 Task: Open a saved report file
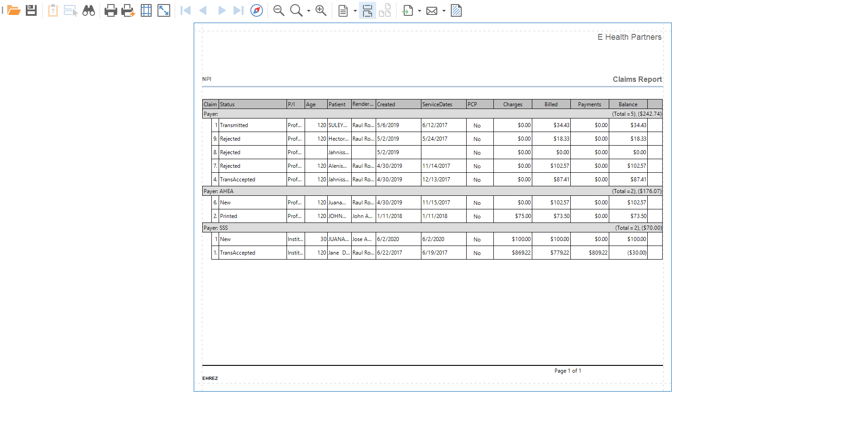(x=14, y=10)
